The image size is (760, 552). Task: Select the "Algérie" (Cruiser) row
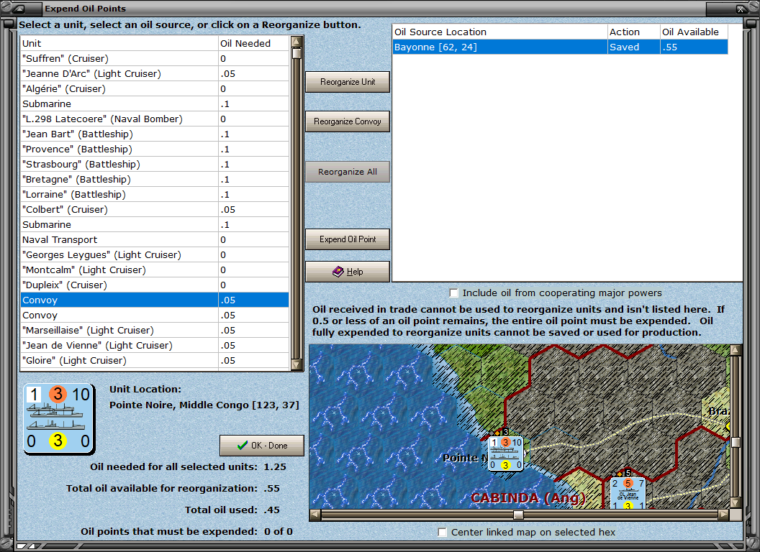pos(155,88)
